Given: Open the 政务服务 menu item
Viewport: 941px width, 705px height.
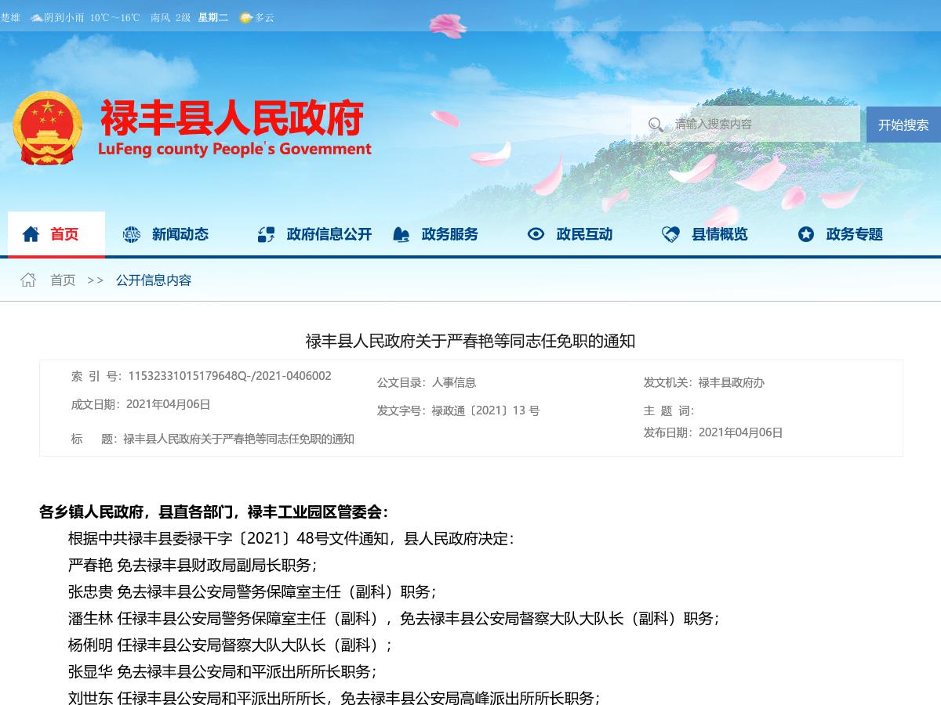Looking at the screenshot, I should (x=450, y=234).
